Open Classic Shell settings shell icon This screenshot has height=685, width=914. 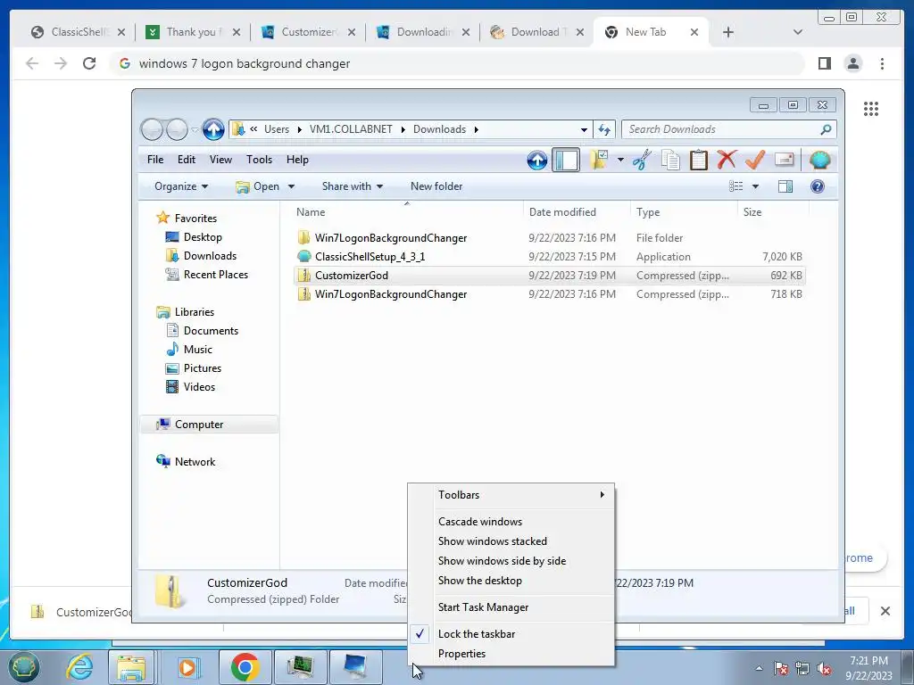[x=819, y=159]
